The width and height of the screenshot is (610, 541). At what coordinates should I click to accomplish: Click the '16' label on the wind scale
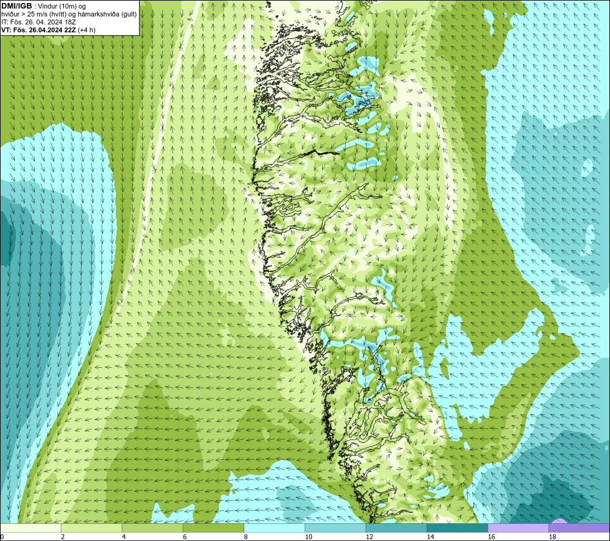[491, 537]
